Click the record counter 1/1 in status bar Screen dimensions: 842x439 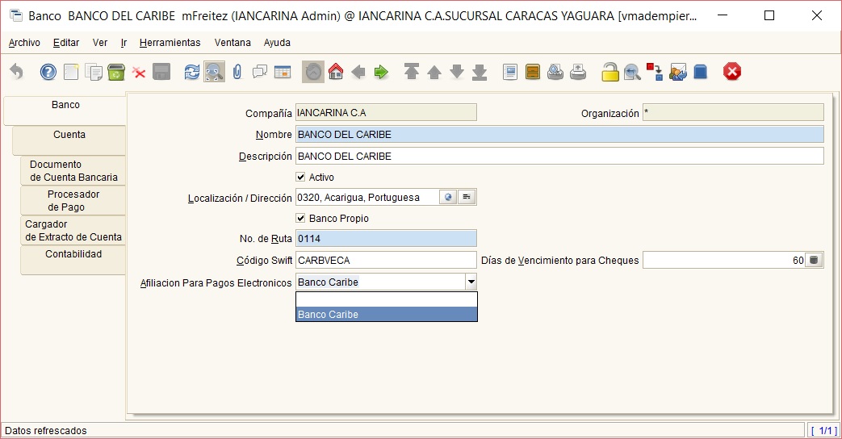(823, 430)
